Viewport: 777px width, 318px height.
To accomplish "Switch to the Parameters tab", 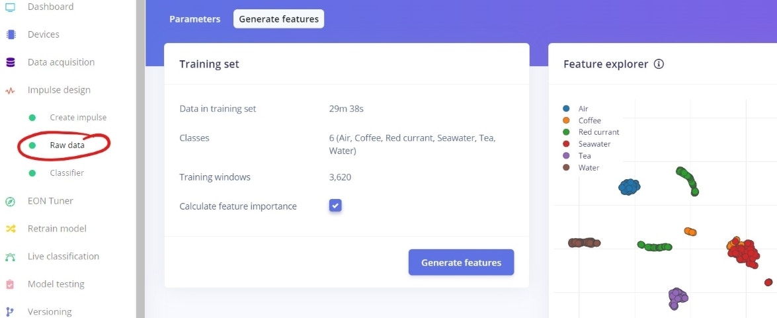I will (x=194, y=19).
